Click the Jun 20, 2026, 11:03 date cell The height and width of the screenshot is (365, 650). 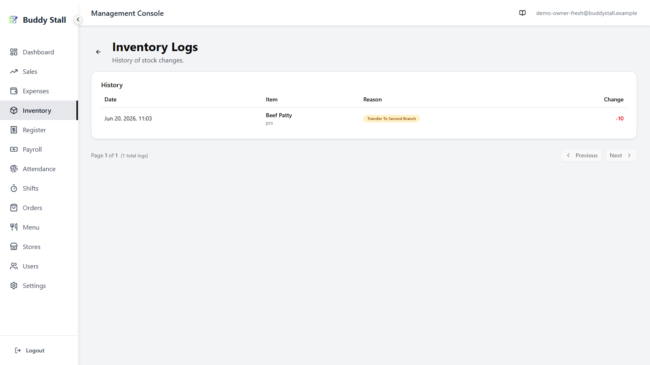[128, 118]
